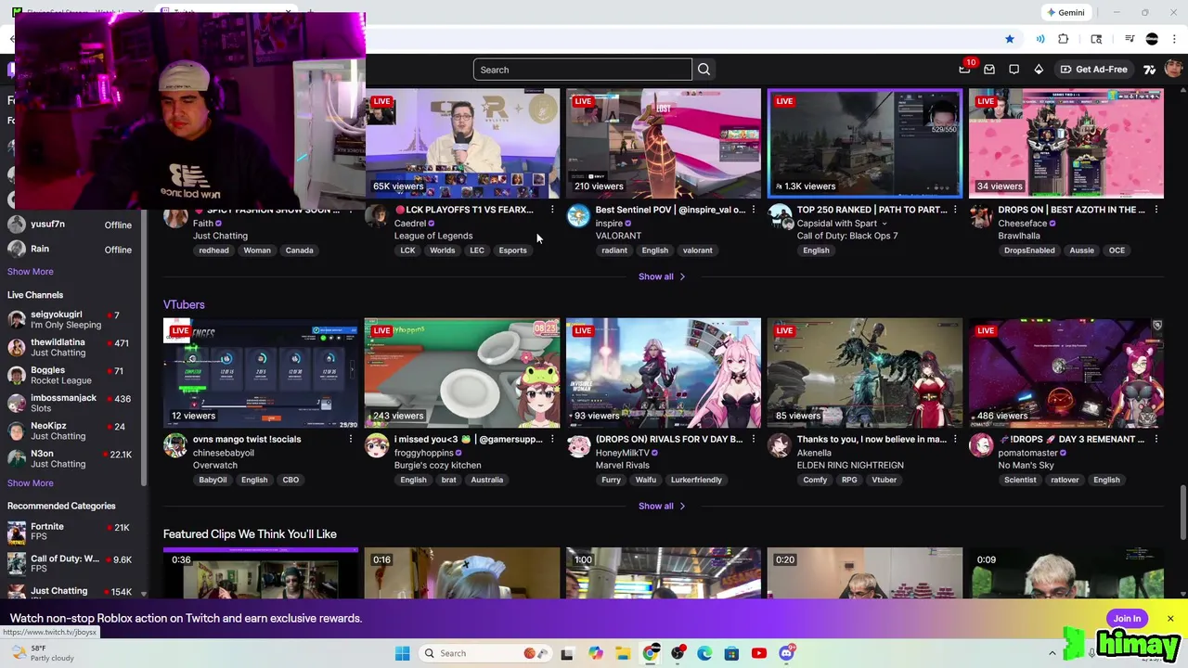Screen dimensions: 1188x668
Task: Open options menu for Capsidal stream card
Action: click(955, 210)
